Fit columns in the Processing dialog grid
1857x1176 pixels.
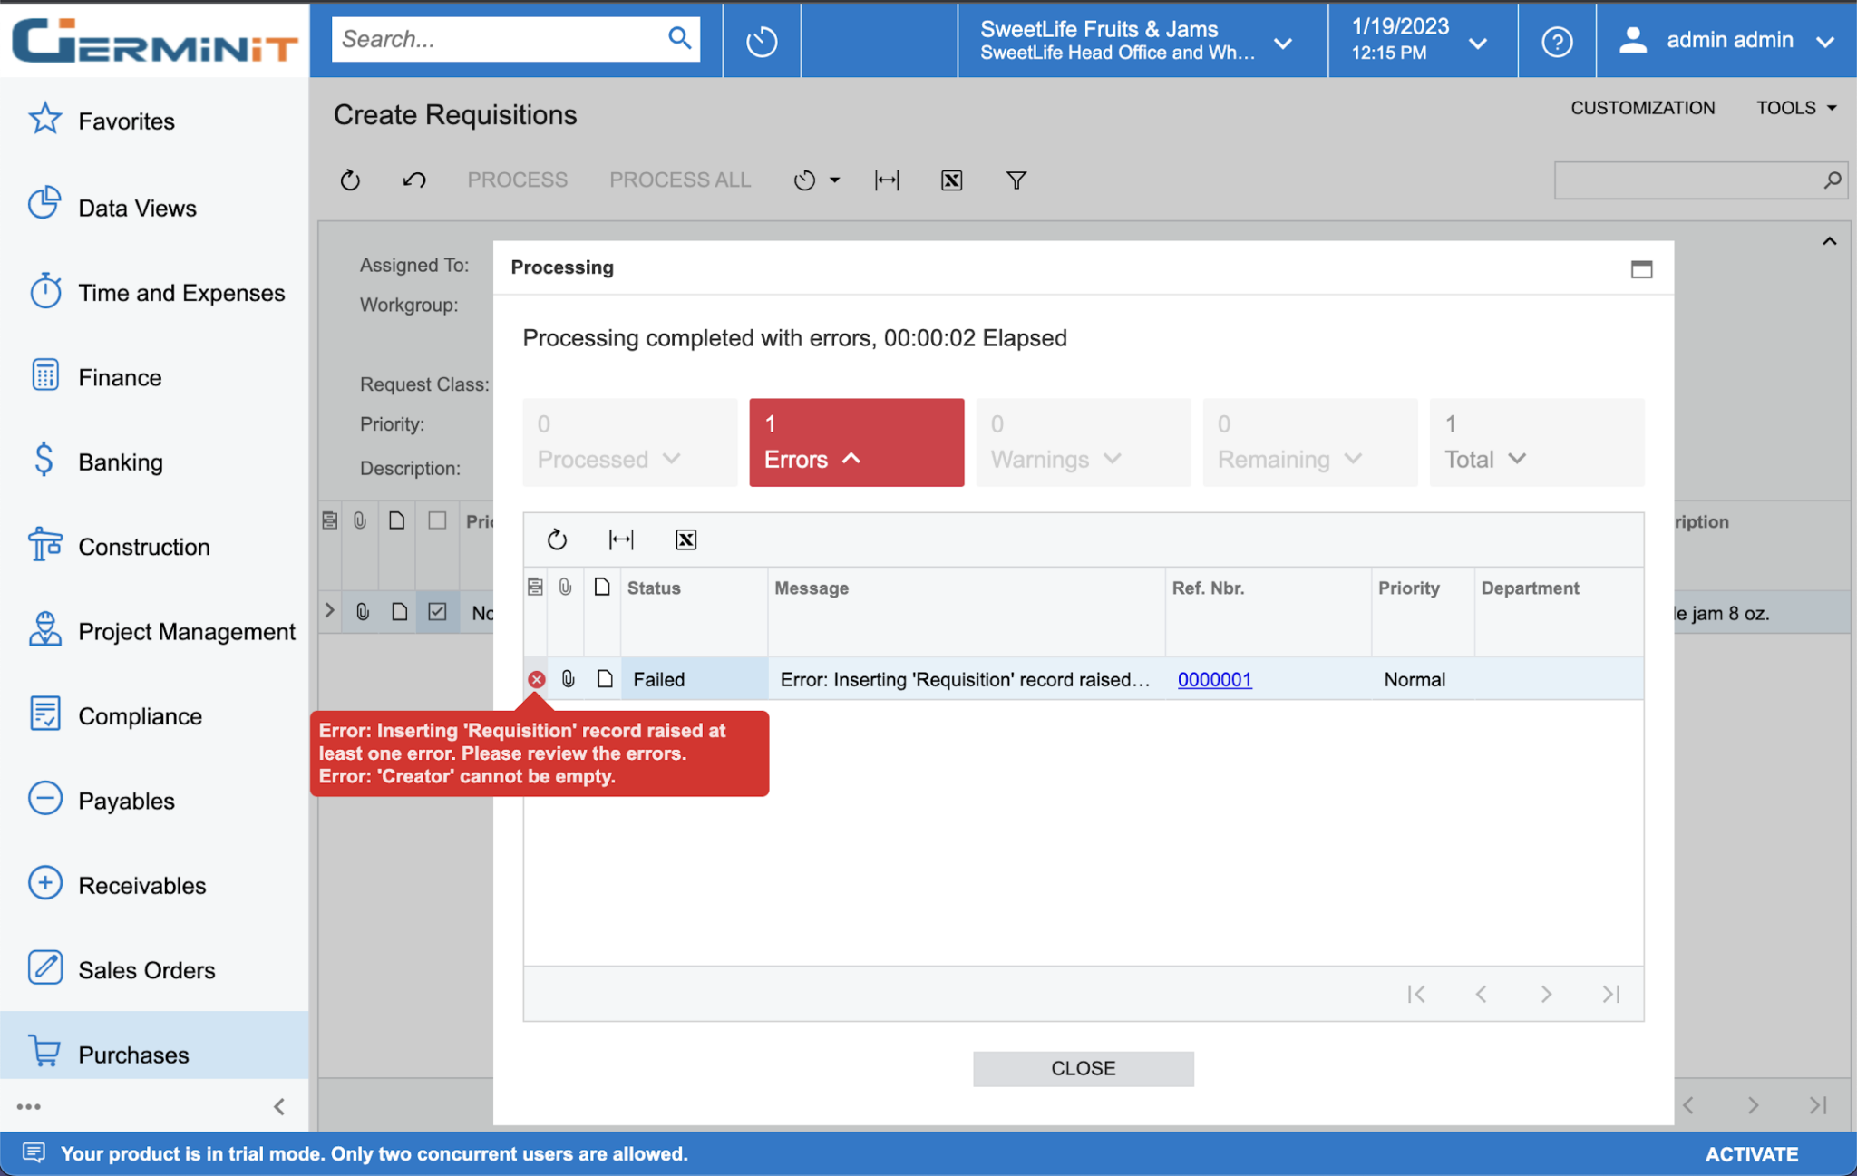click(621, 540)
